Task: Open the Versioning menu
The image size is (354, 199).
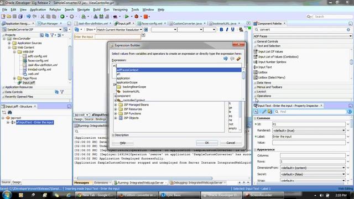Action: tap(120, 10)
